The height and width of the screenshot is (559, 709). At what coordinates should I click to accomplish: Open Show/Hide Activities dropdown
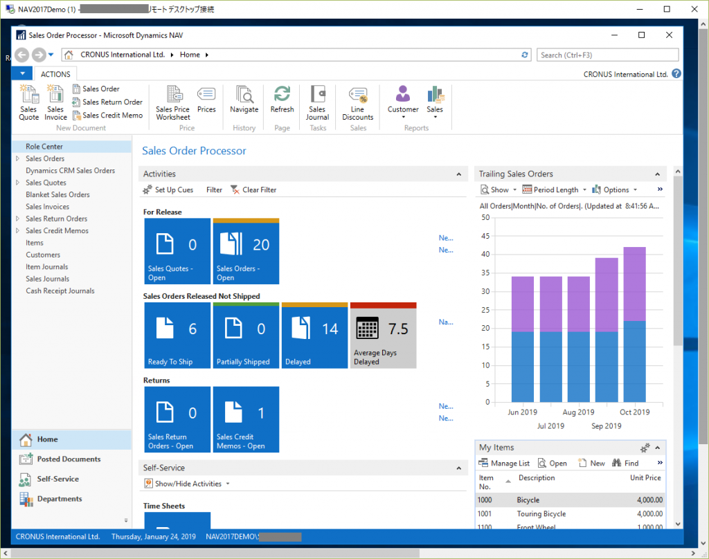pyautogui.click(x=187, y=484)
